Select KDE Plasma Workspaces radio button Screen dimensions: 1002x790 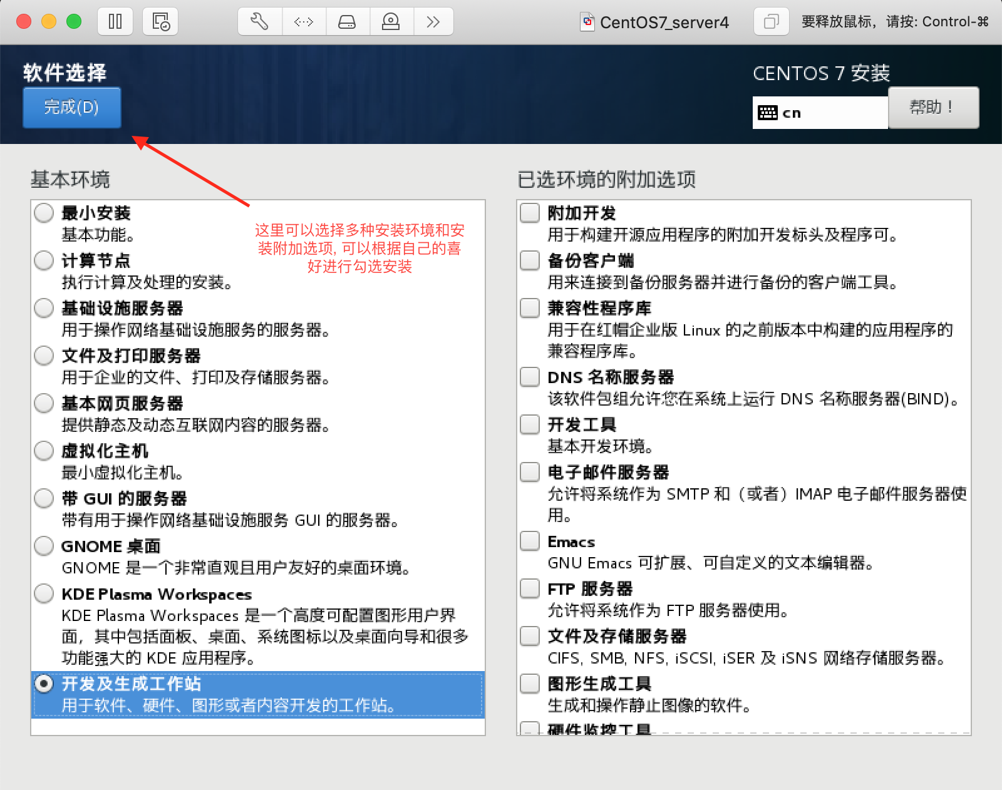(x=44, y=593)
